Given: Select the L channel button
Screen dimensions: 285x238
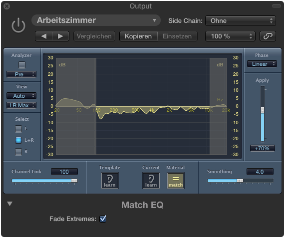Looking at the screenshot, I should tap(18, 129).
